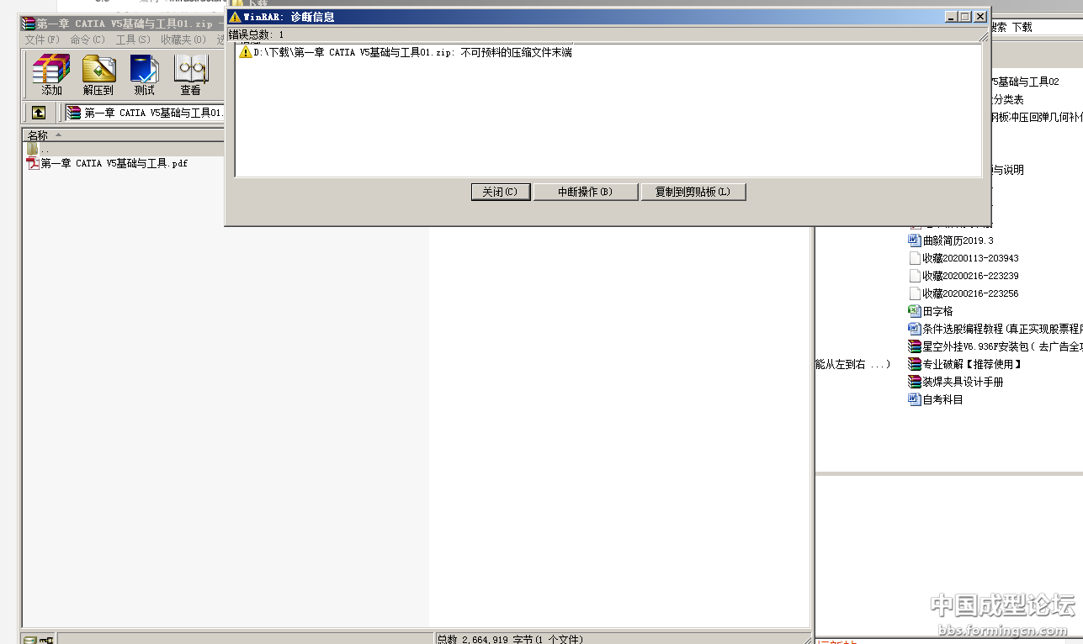Open the 文件(F) menu
The image size is (1083, 644).
click(42, 40)
